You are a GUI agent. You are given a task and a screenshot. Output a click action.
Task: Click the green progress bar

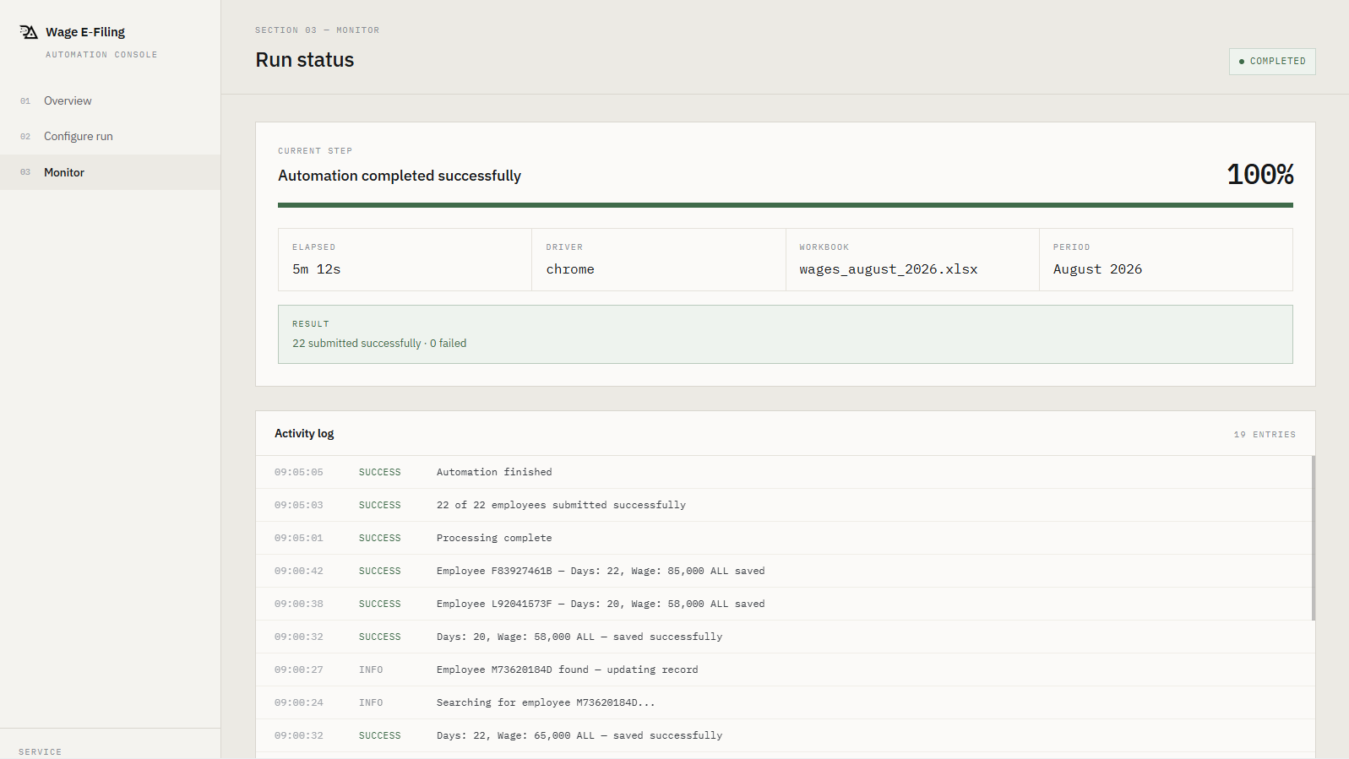pos(786,205)
